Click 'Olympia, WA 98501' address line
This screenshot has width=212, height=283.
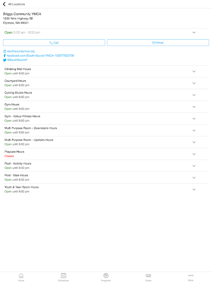point(16,23)
